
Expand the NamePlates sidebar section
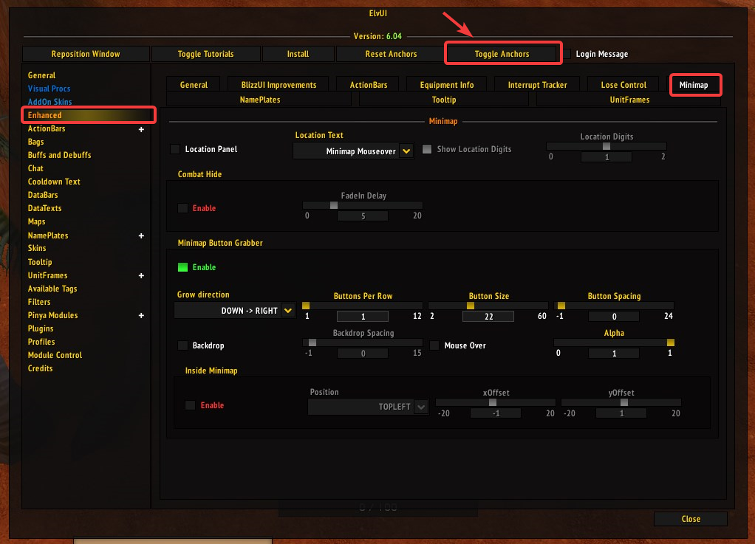click(x=141, y=235)
